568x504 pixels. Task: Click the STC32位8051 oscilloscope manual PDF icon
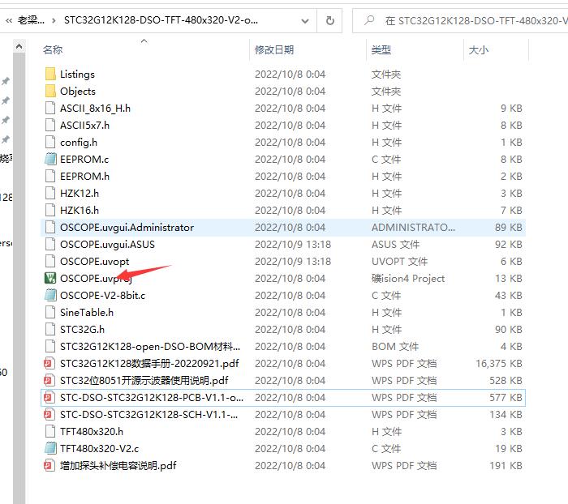point(49,380)
